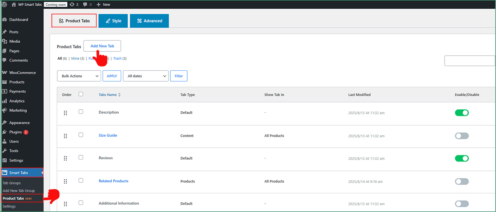This screenshot has height=212, width=496.
Task: Grab the drag handle for Additional Information row
Action: [65, 204]
